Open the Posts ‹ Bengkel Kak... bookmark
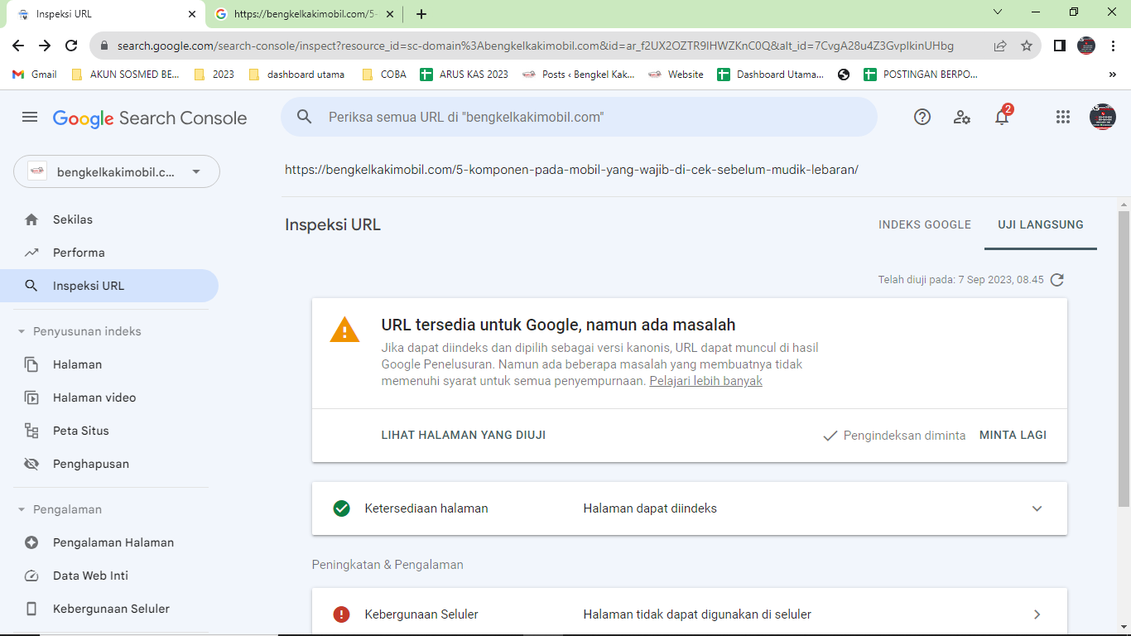This screenshot has height=636, width=1131. coord(579,75)
